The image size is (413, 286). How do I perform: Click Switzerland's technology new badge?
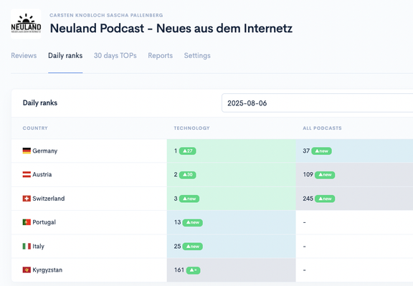[189, 199]
